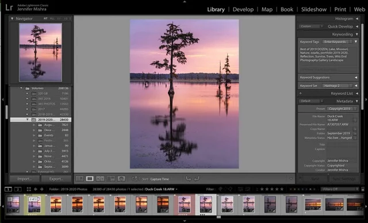Click the arrow button beside Folder September 2019

tap(355, 133)
